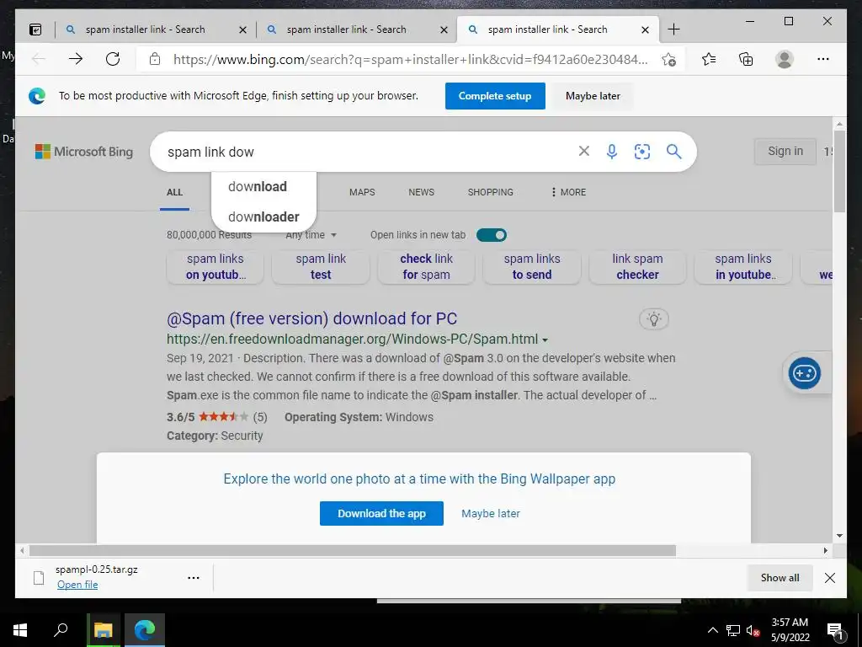Dismiss the Bing Wallpaper prompt Maybe later
Screen dimensions: 862x647
coord(491,513)
